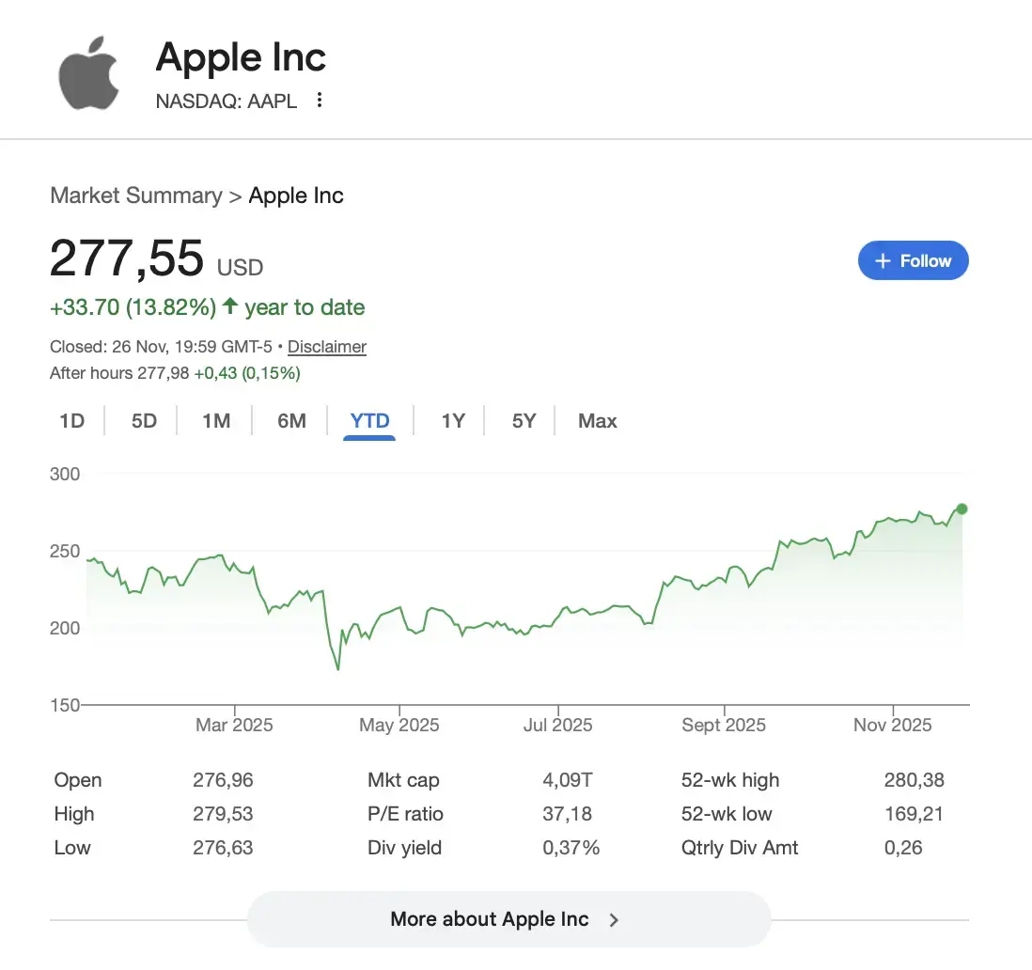Open the Disclaimer link

point(327,347)
